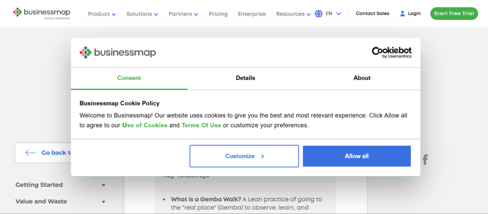Open the Solutions dropdown menu

pos(142,14)
